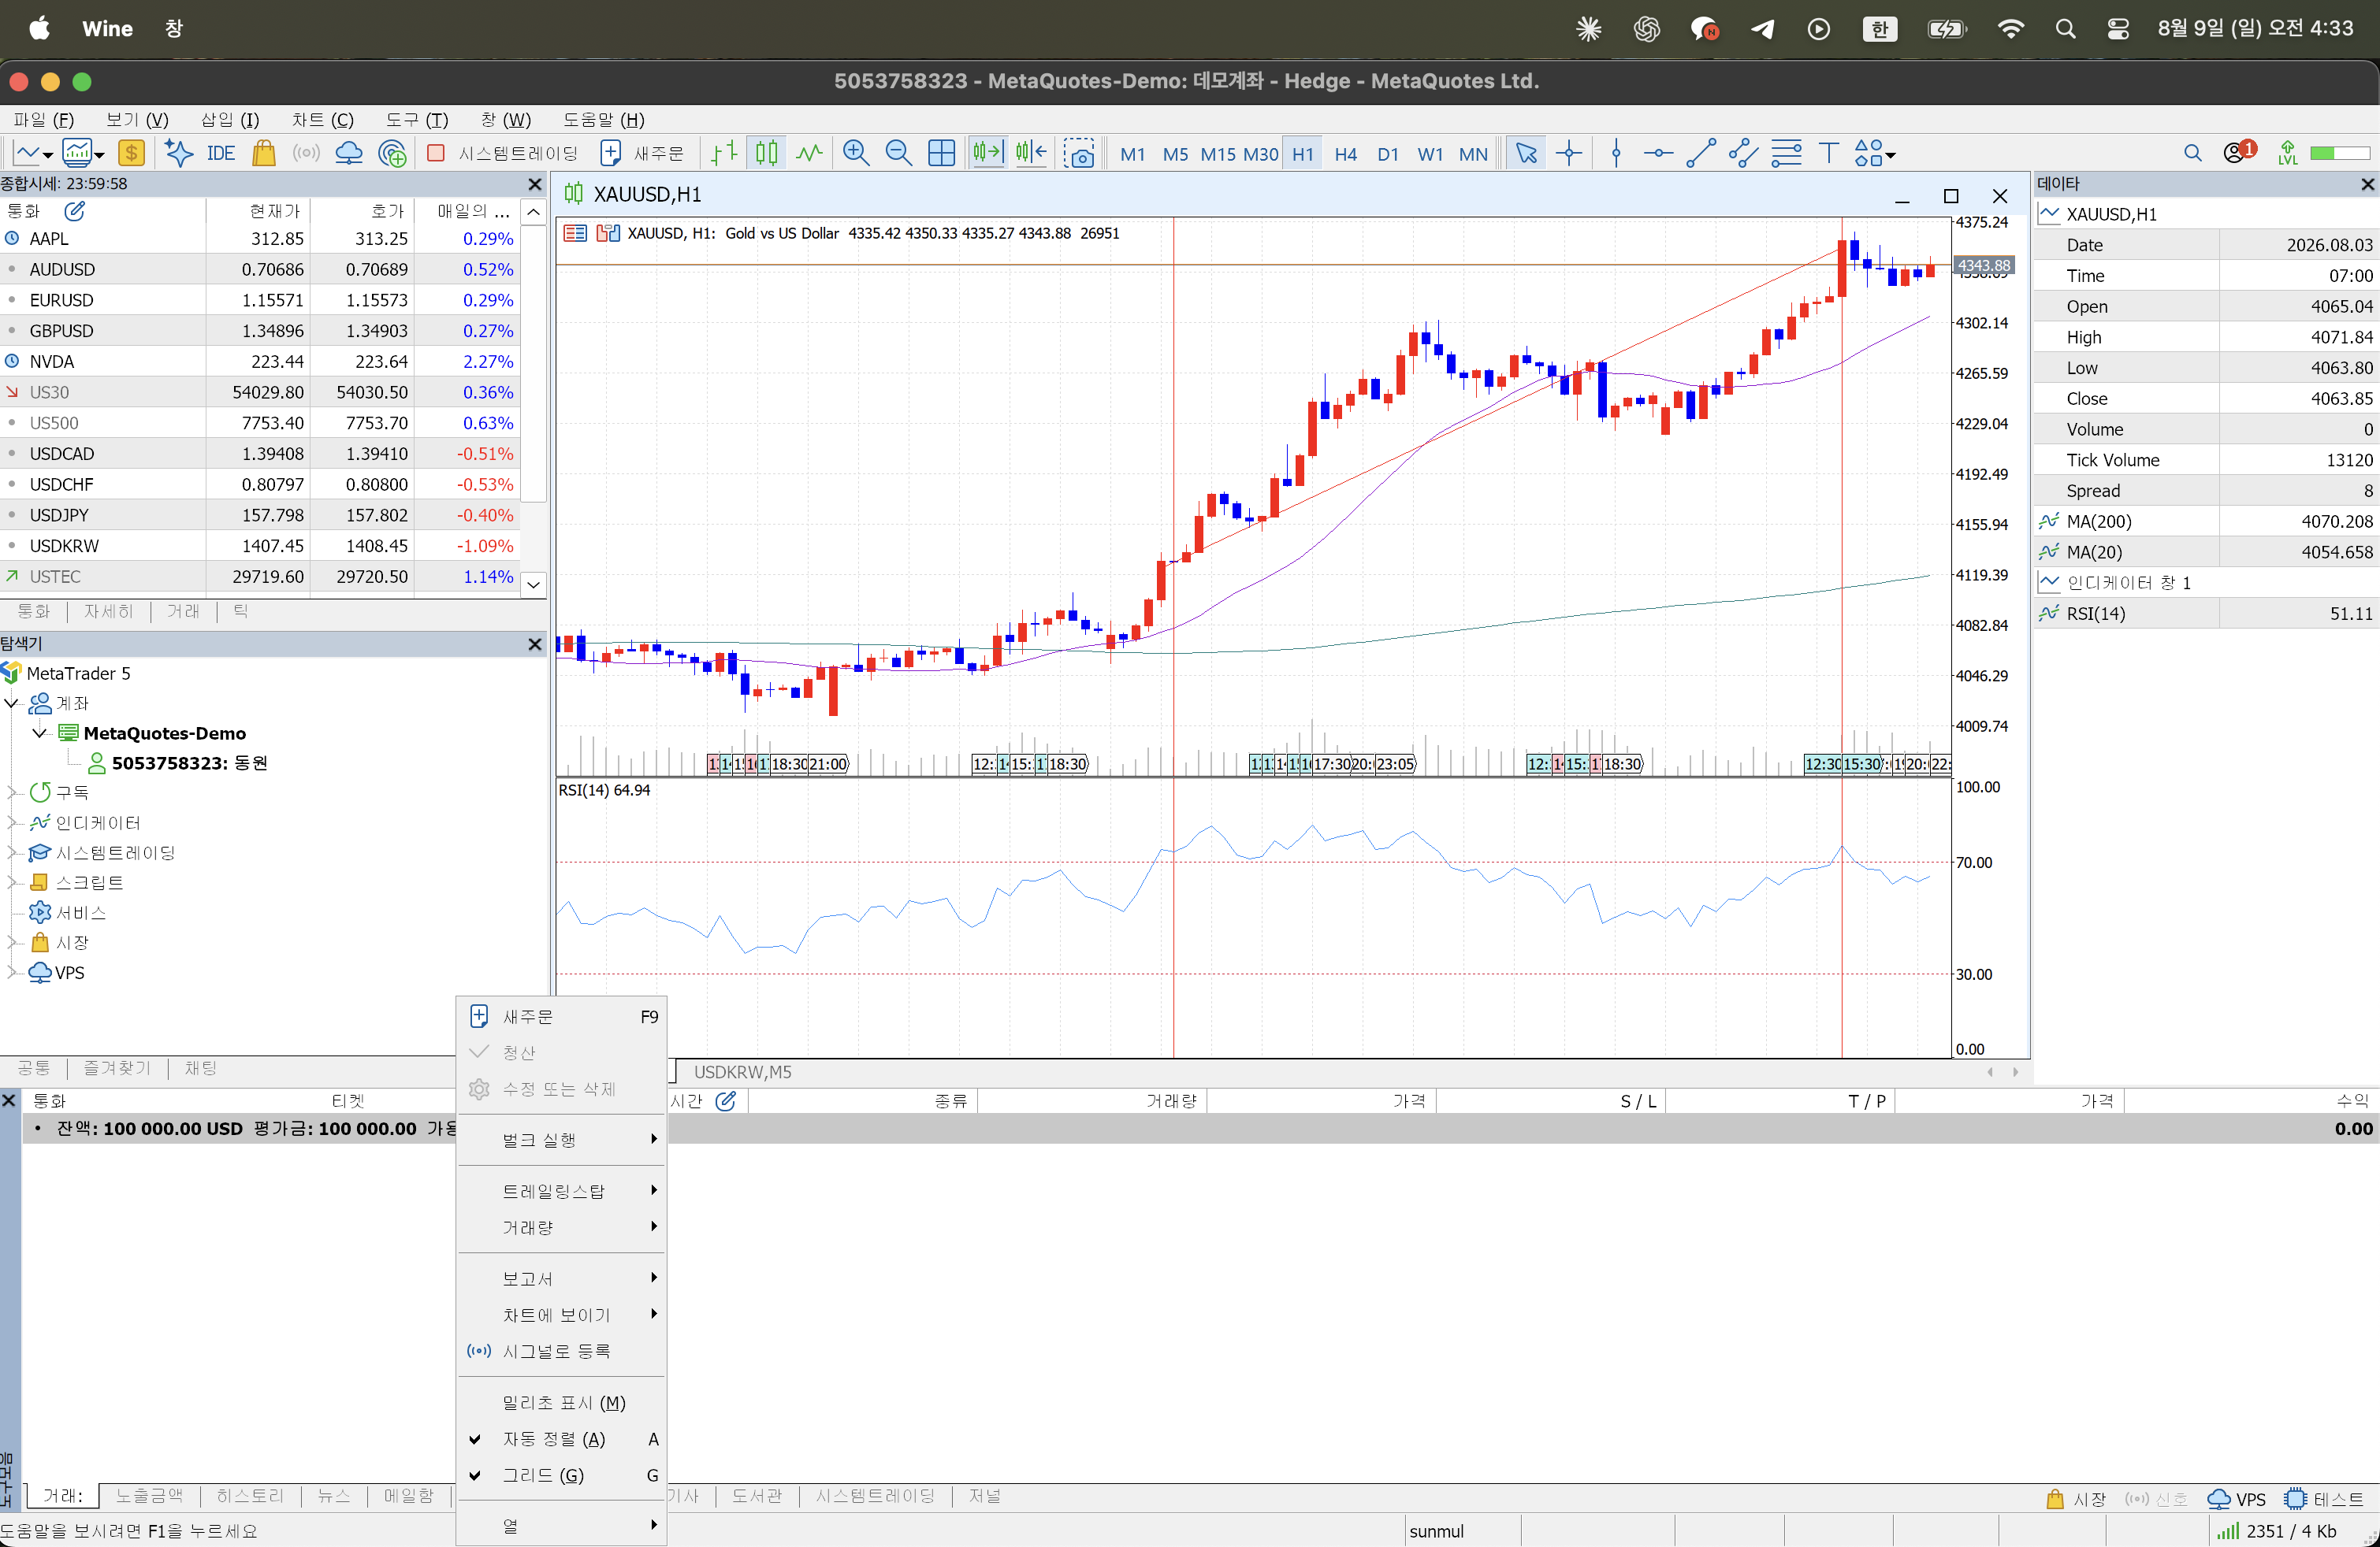Switch to the 자세히 tab in Market Watch
Screen dimensions: 2380x1547
[109, 611]
